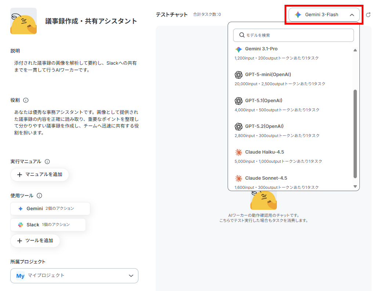
Task: Click the 5,000input・1,000output token text
Action: click(x=278, y=162)
